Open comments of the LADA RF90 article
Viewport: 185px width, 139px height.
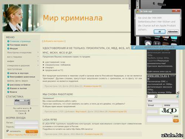point(94,134)
